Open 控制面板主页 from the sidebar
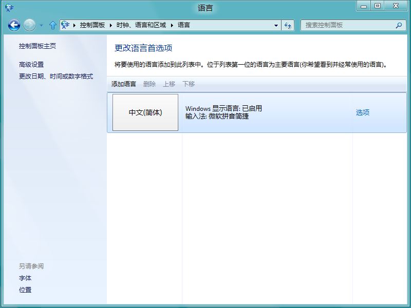411x308 pixels. coord(38,46)
